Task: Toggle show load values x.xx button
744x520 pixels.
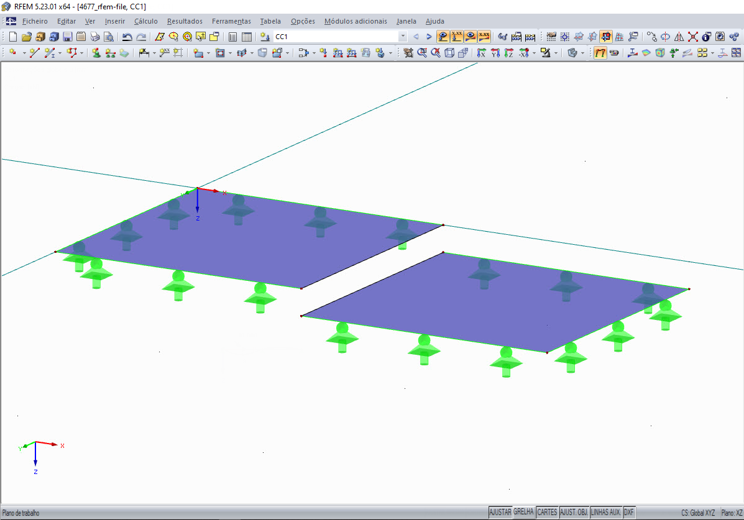Action: [456, 37]
